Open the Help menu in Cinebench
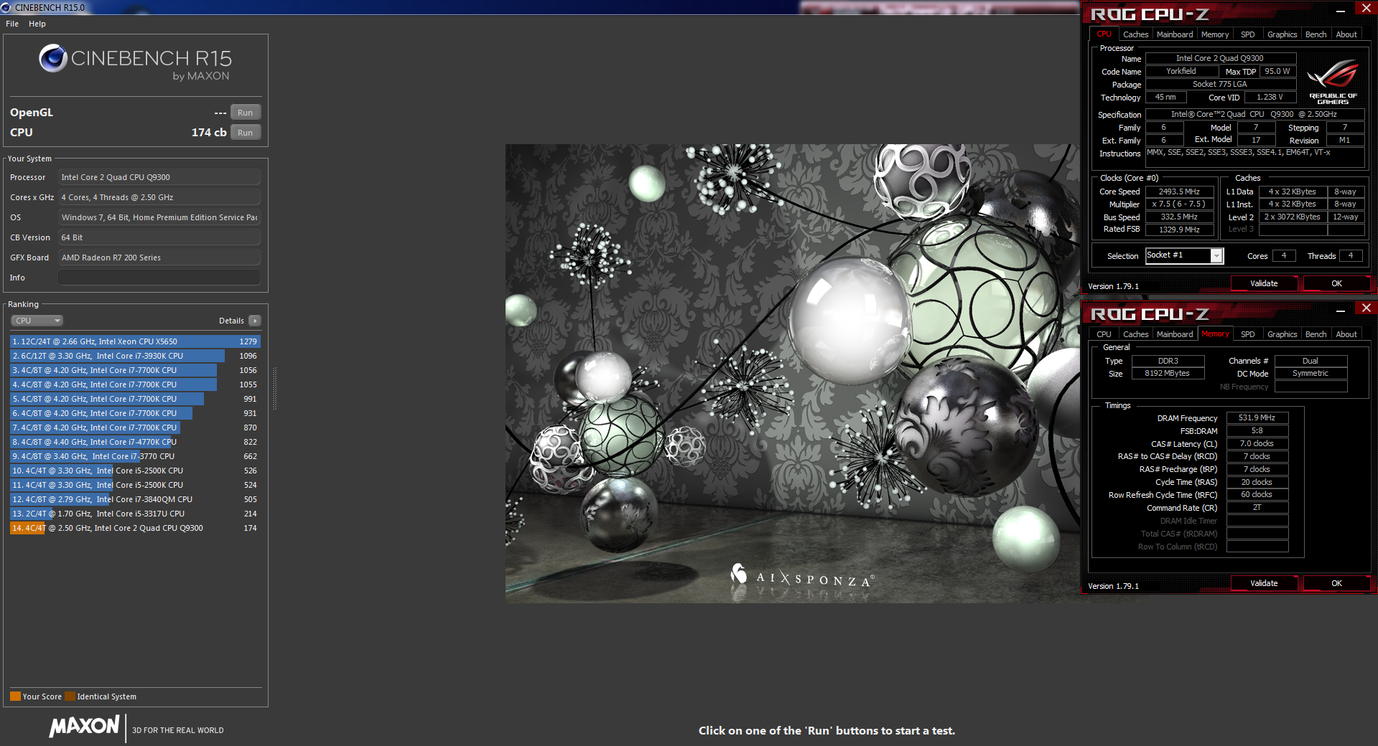The height and width of the screenshot is (746, 1378). click(37, 24)
